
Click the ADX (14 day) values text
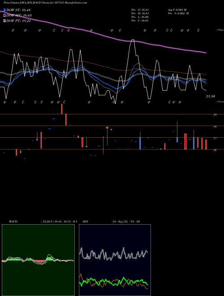click(126, 222)
